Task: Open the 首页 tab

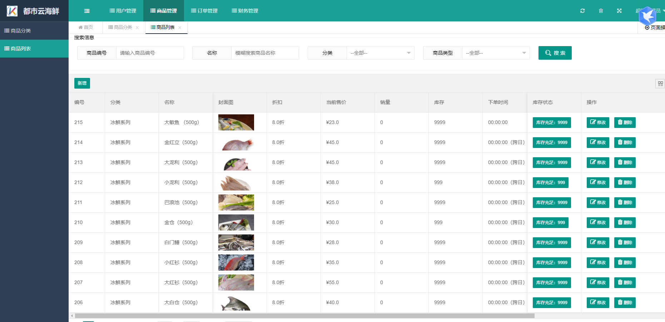Action: [x=86, y=28]
